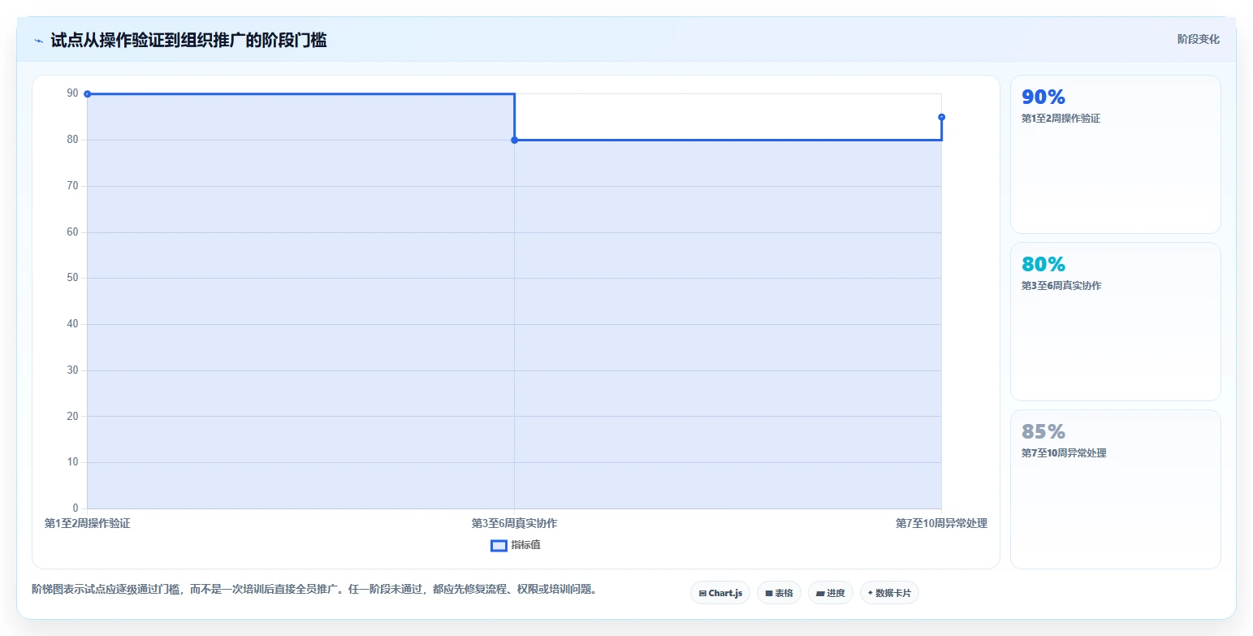
Task: Click card caption 第3至6周真实协作
Action: [x=1061, y=286]
